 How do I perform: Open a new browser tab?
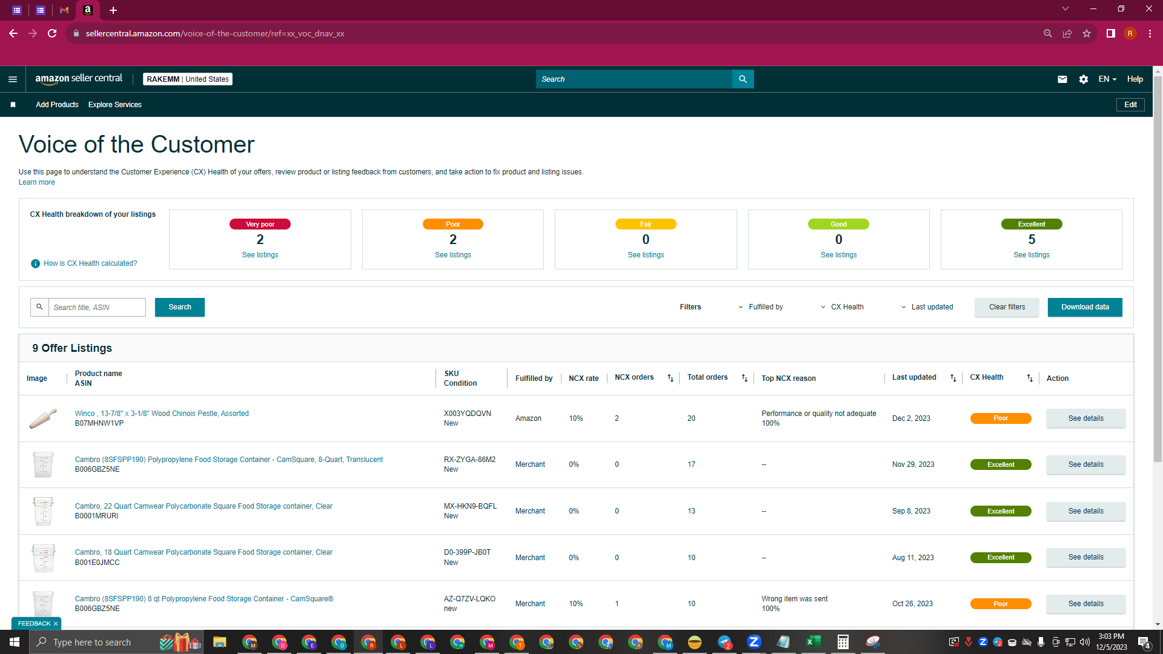pos(113,10)
